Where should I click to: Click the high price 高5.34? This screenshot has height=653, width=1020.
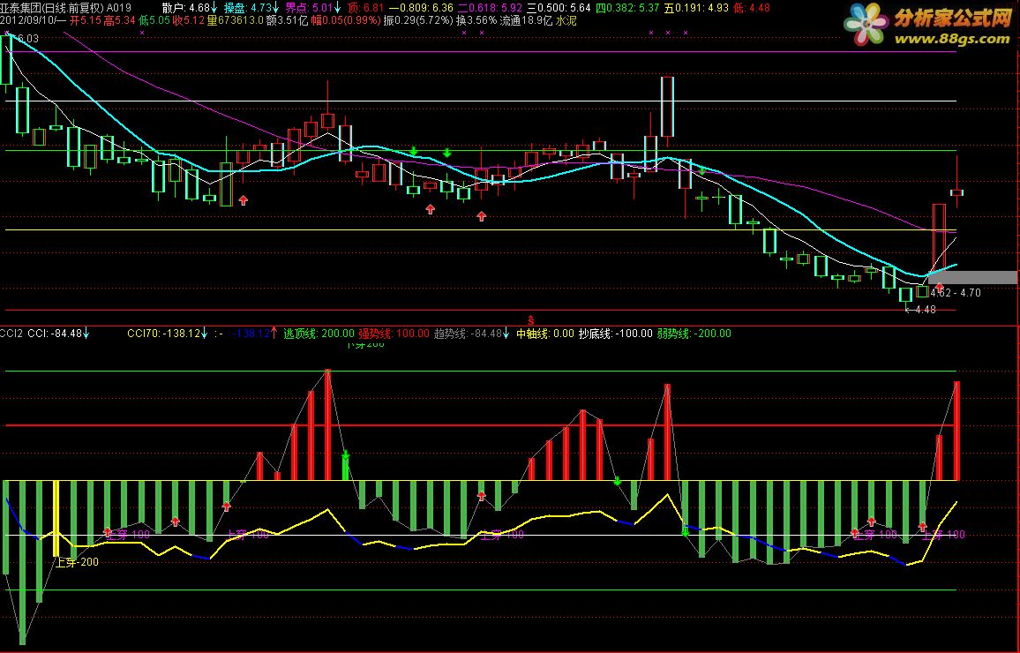click(120, 20)
